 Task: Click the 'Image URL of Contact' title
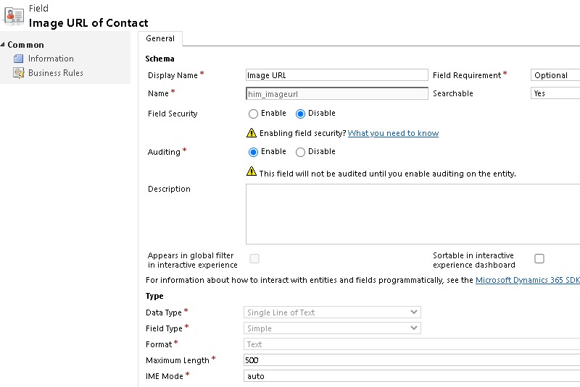(88, 23)
